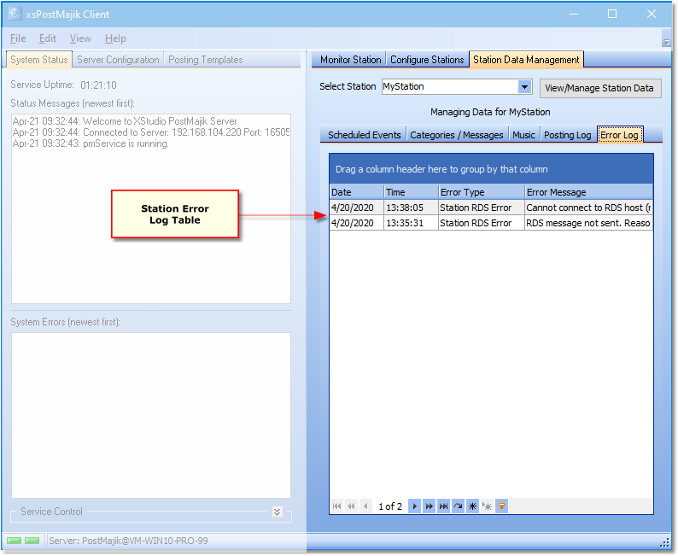The width and height of the screenshot is (678, 556).
Task: Click the first green status indicator
Action: 14,541
